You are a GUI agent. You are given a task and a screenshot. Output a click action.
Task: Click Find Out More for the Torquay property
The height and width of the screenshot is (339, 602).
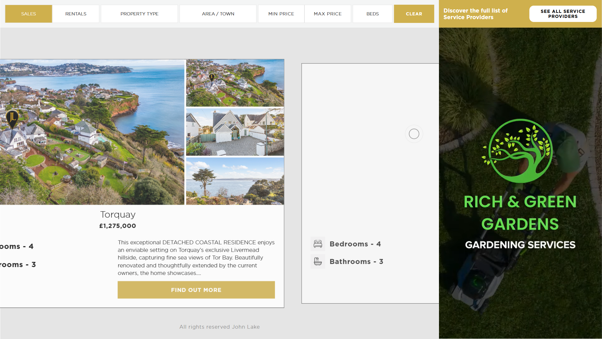196,290
